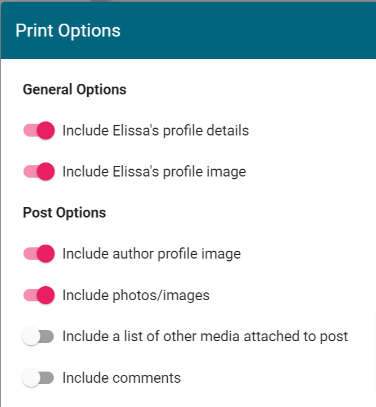Click the Print Options dialog title
Viewport: 376px width, 407px height.
click(68, 30)
